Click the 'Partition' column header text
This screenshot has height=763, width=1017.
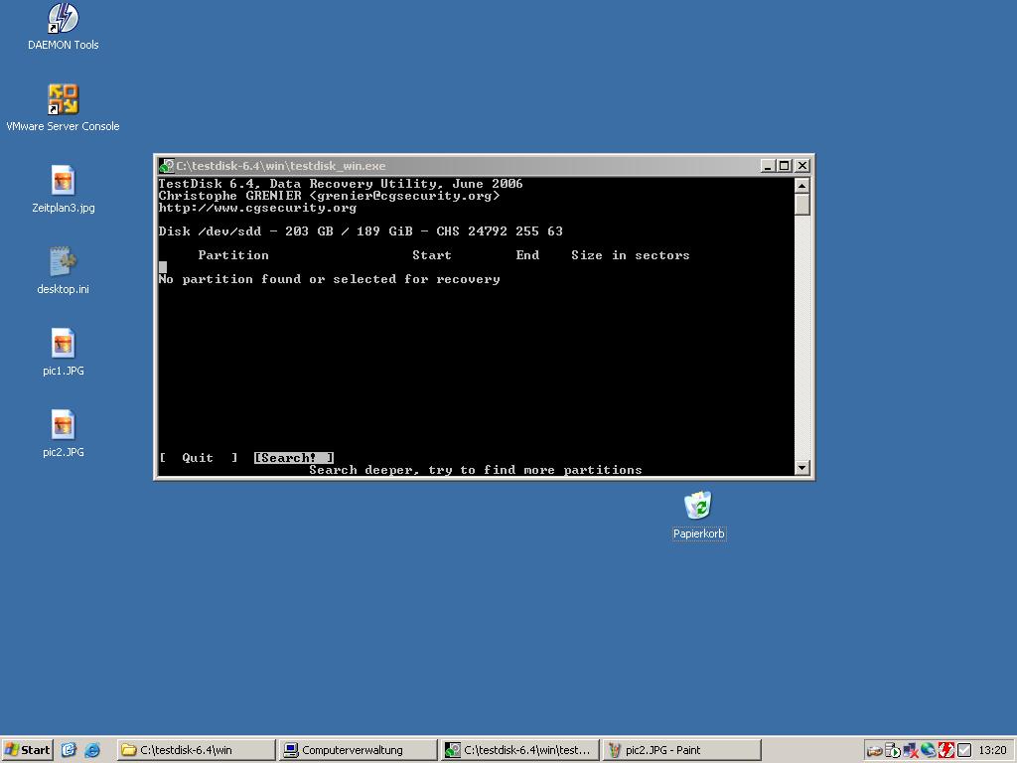[x=233, y=255]
